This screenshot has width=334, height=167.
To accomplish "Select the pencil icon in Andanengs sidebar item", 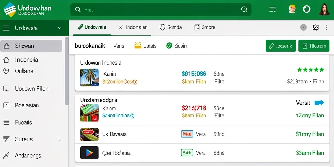I will click(x=7, y=156).
